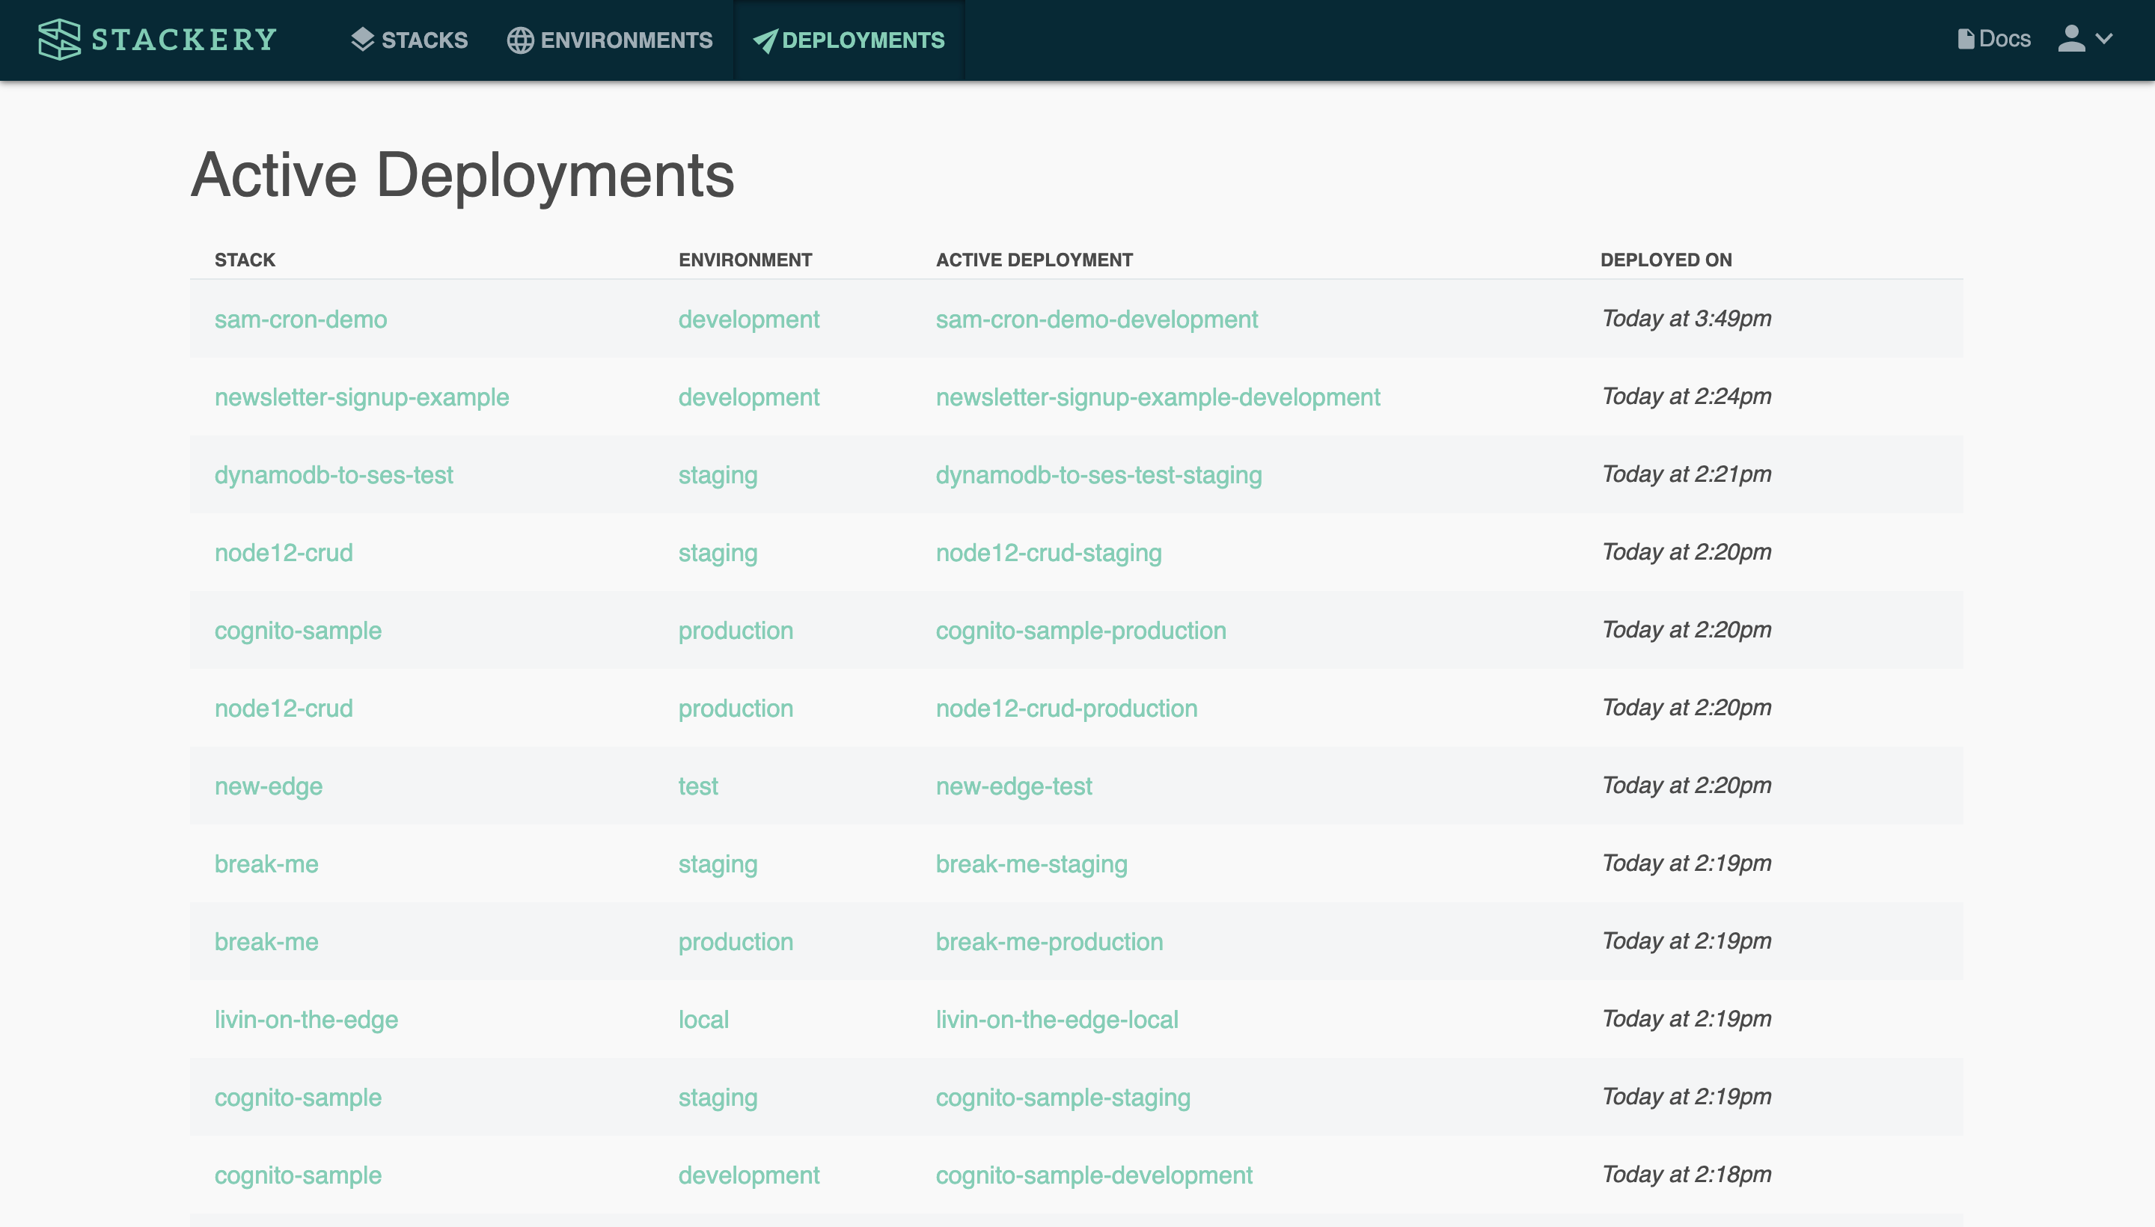Open the new-edge-test deployment

point(1014,786)
